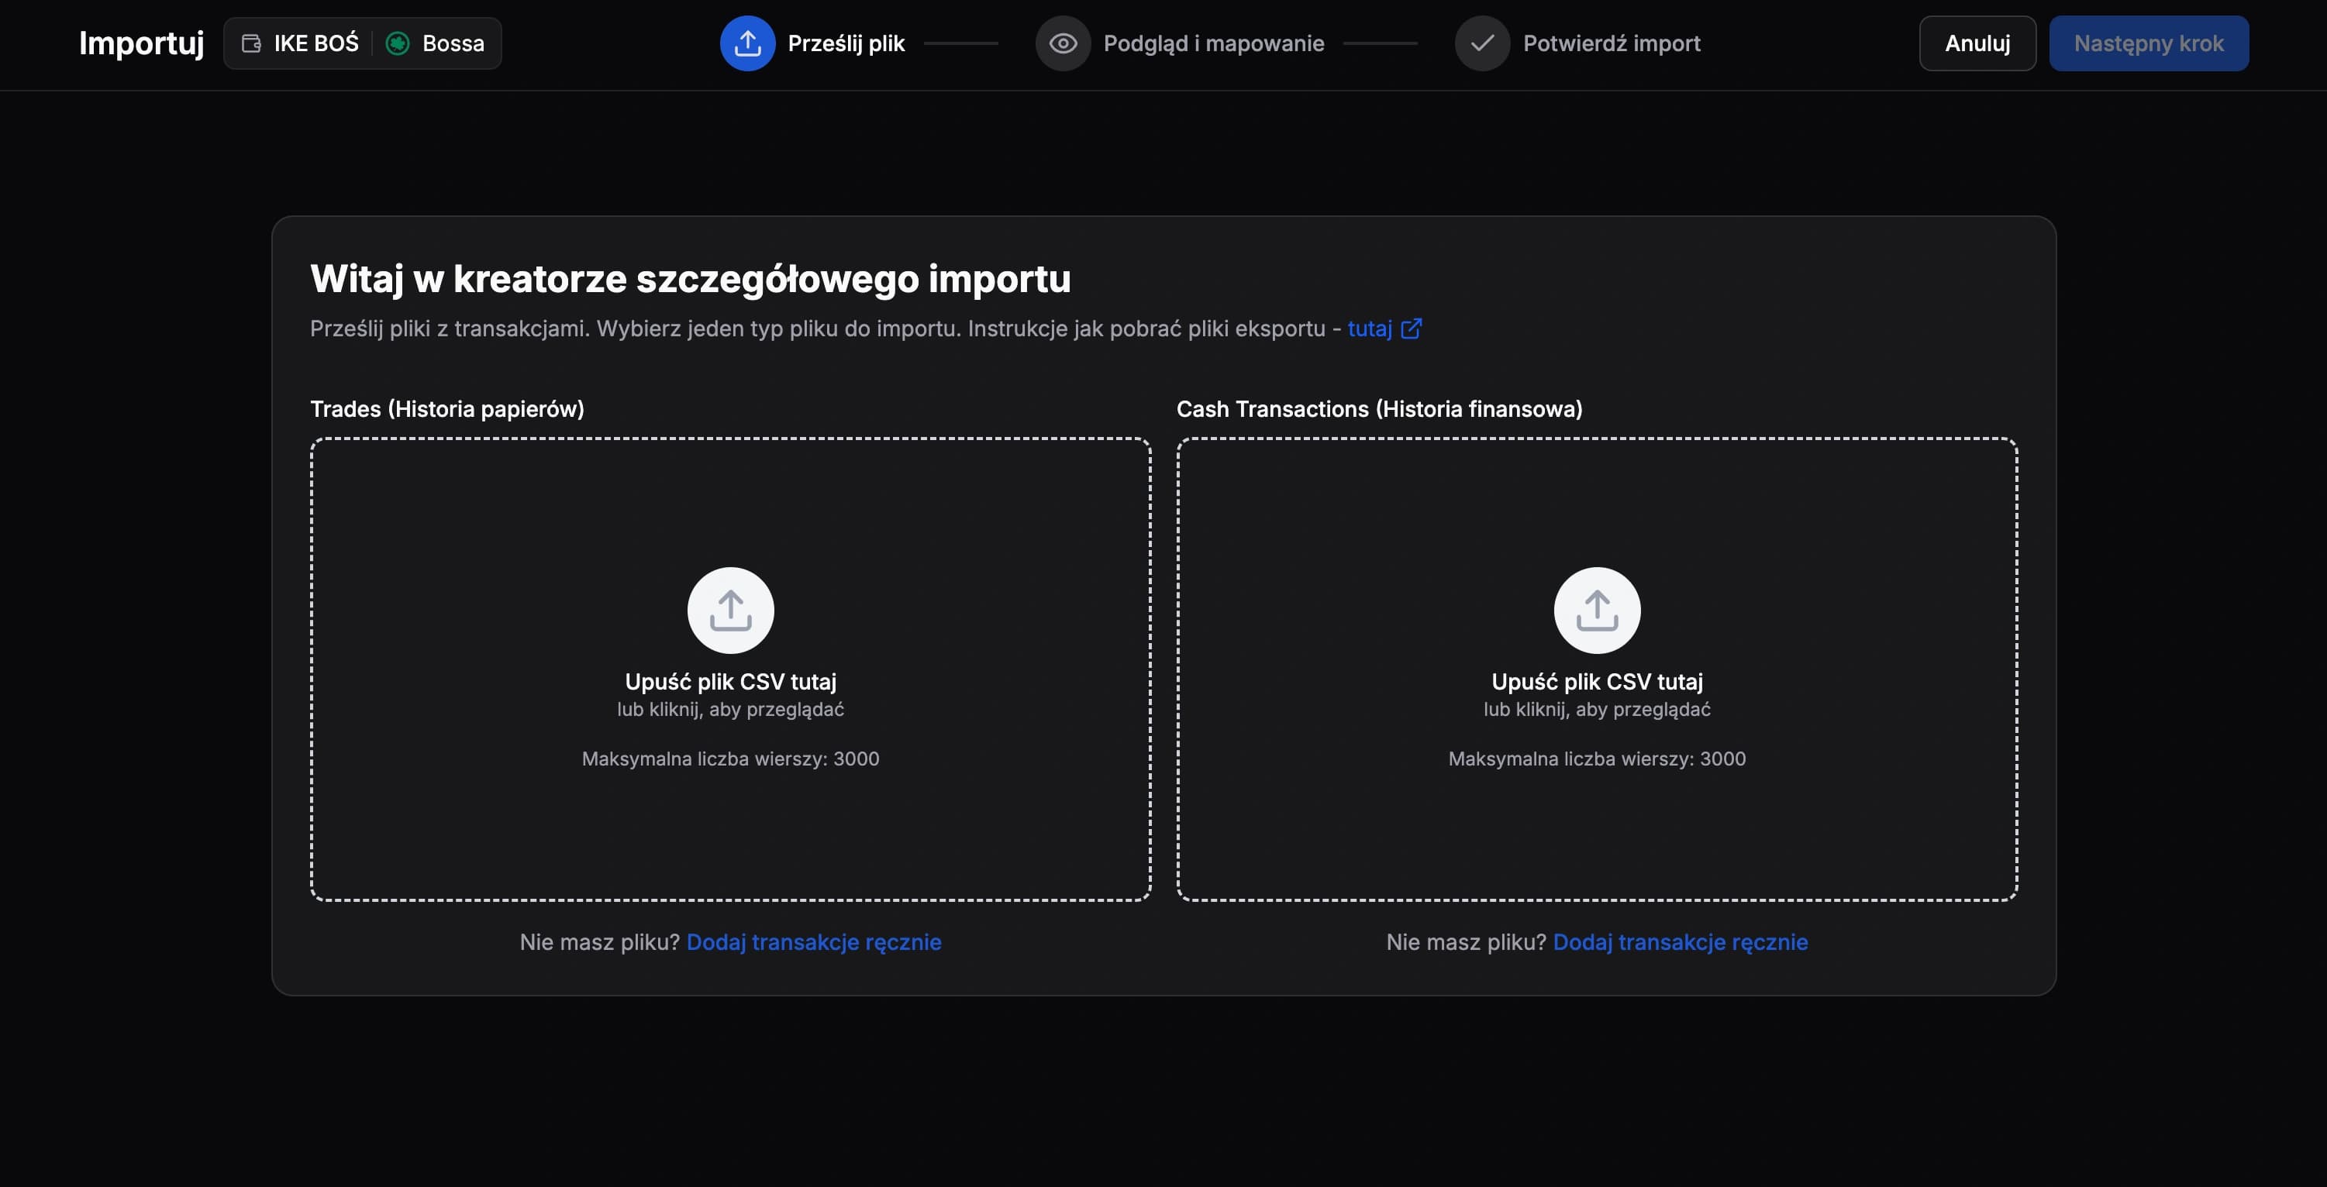Screen dimensions: 2327x1187
Task: Click the Anuluj button
Action: (1977, 43)
